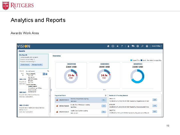Choose EPA1204 in recent awards list
Image resolution: width=180 pixels, height=135 pixels.
30,81
